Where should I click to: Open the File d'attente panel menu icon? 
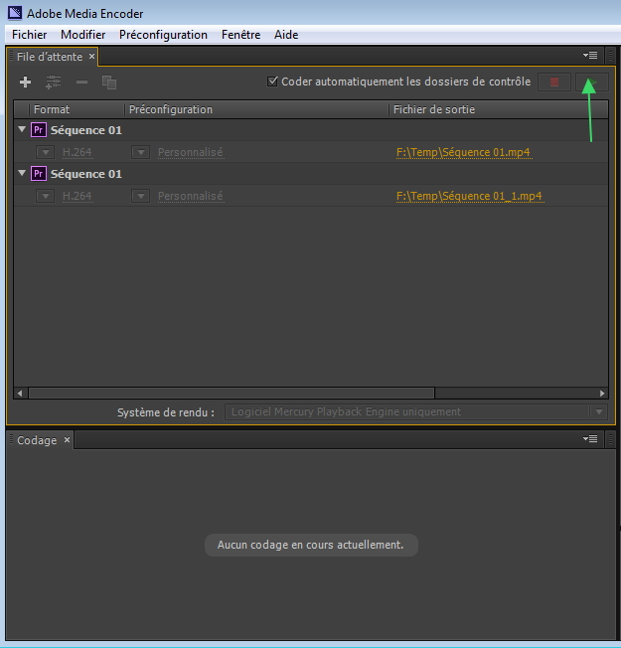(x=590, y=56)
